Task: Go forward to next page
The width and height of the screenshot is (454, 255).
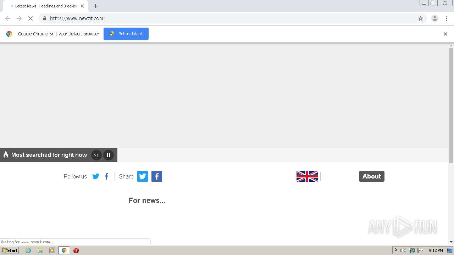Action: 19,18
